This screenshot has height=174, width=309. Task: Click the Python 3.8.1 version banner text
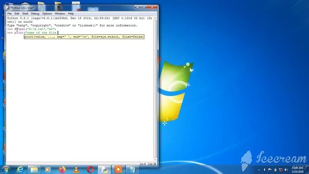80,20
